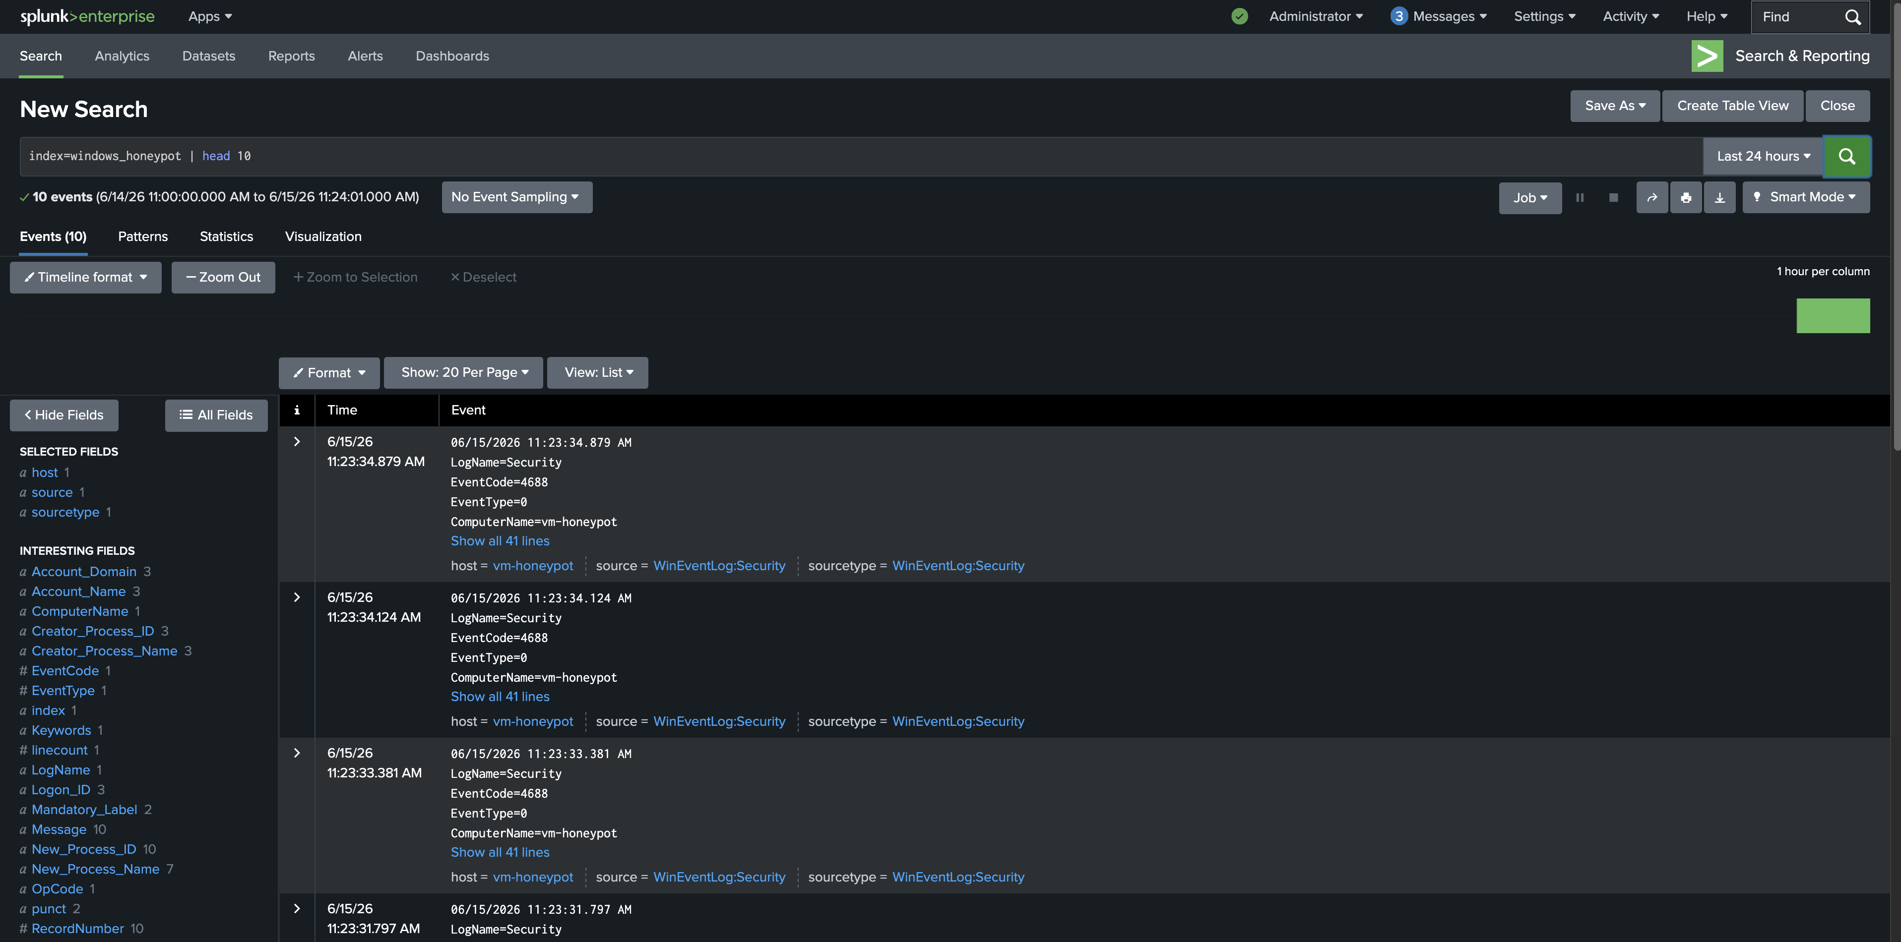Click the info column header icon
The height and width of the screenshot is (942, 1901).
(297, 410)
